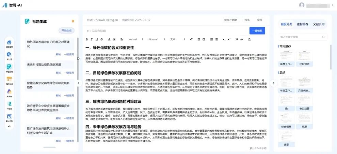Switch to the 素材推荐 tab
337x154 pixels.
pyautogui.click(x=303, y=24)
